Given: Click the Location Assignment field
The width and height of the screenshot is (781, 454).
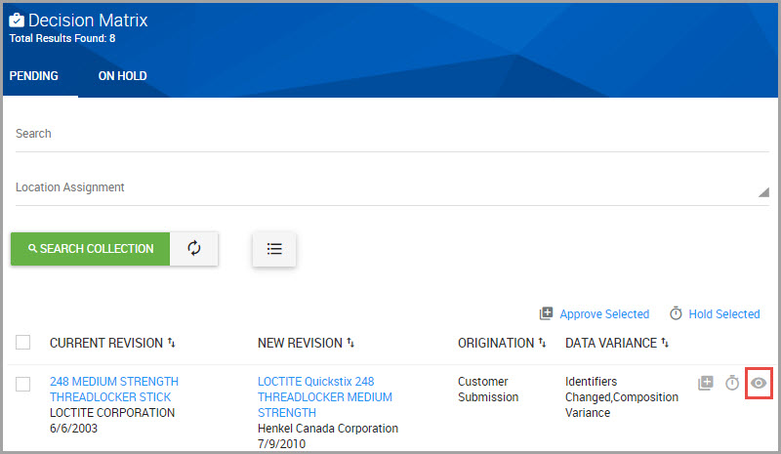Looking at the screenshot, I should coord(392,187).
